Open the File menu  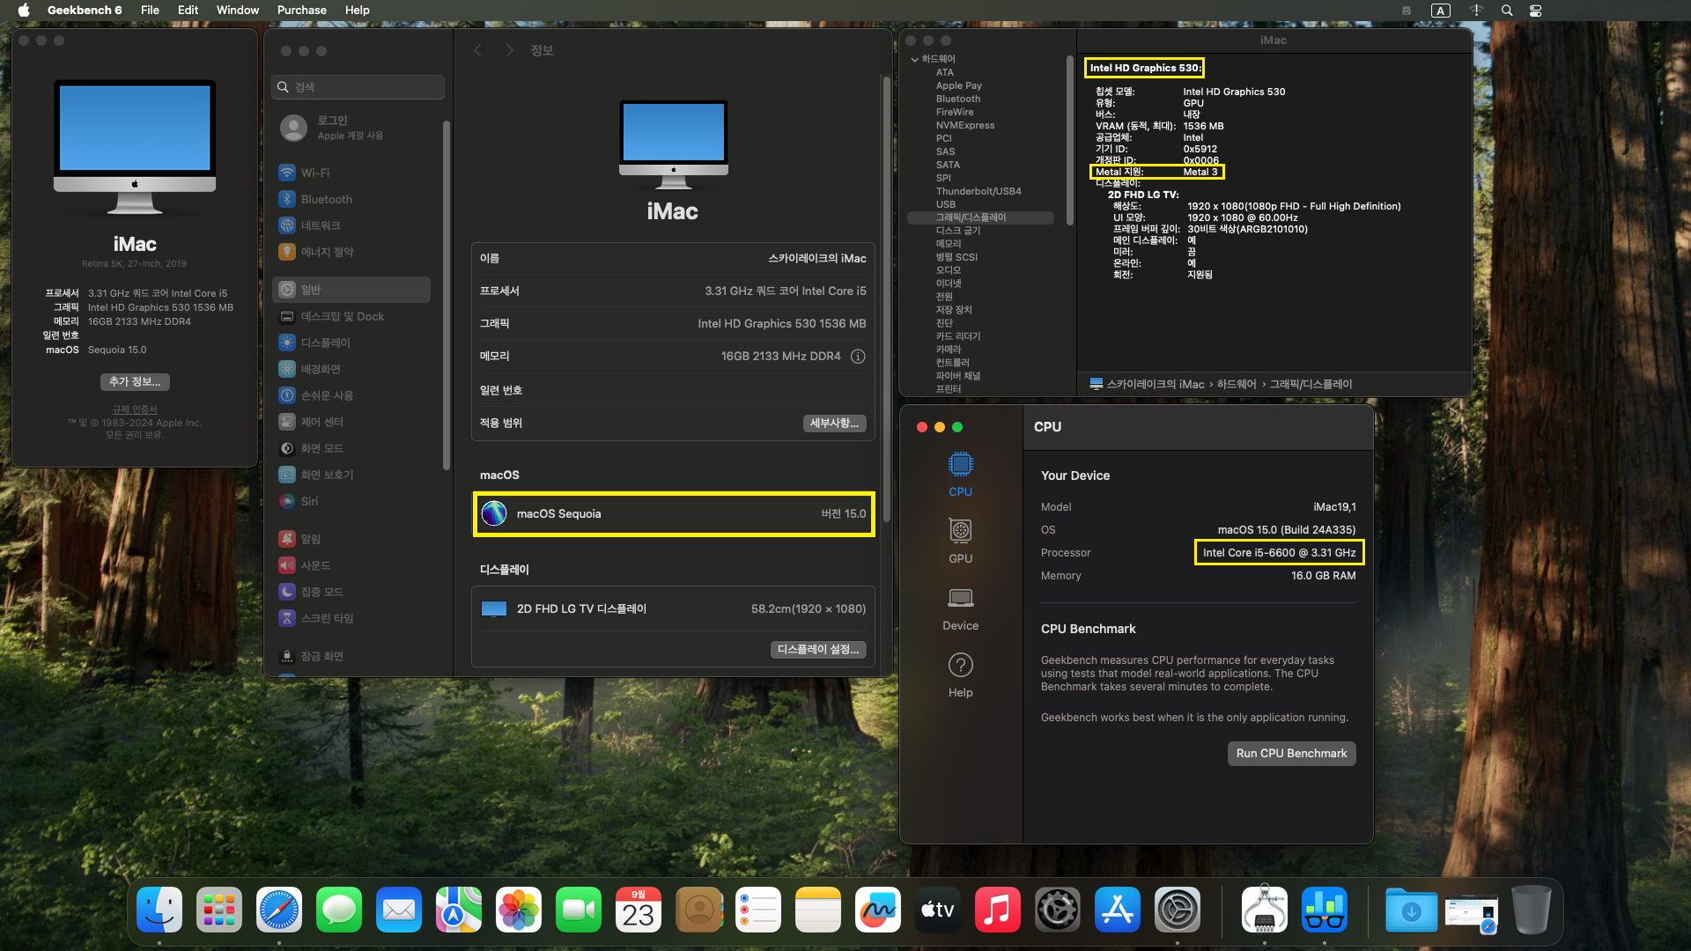point(150,11)
